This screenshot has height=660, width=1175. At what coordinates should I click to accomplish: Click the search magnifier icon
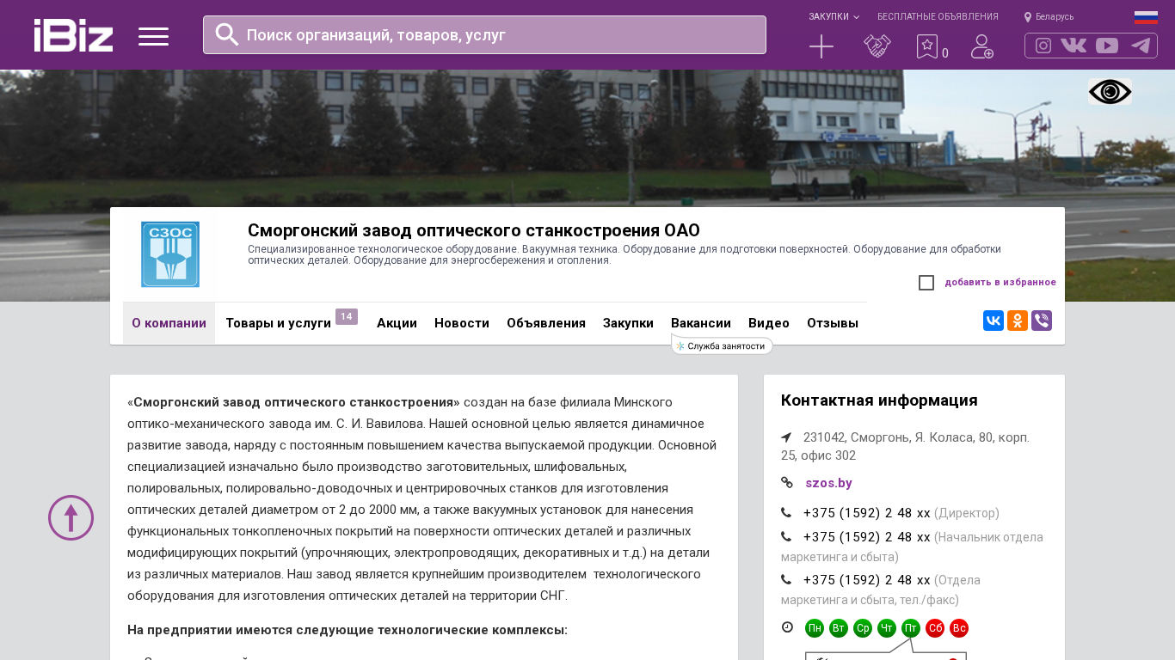click(227, 34)
